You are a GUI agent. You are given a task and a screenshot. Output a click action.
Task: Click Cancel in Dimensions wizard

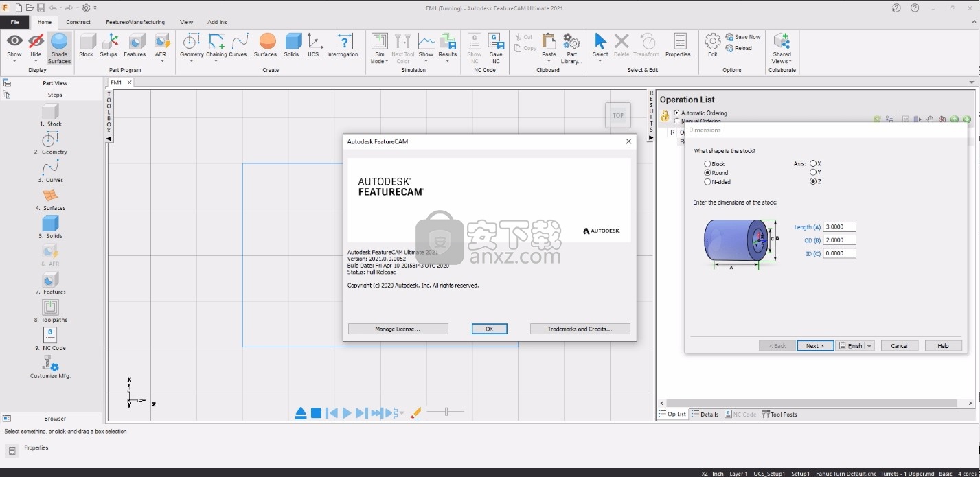[900, 346]
